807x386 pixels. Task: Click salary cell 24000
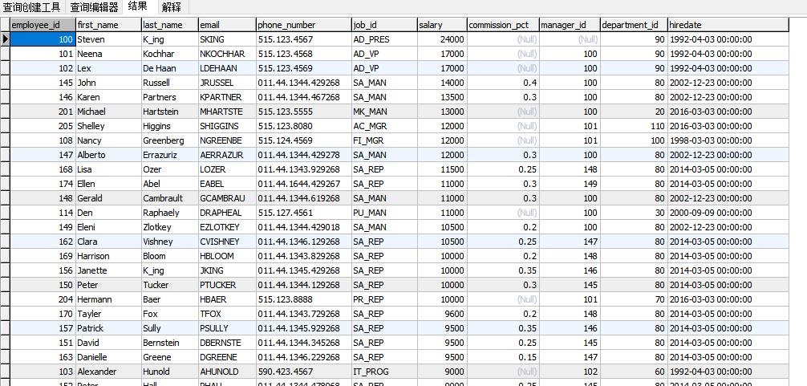[x=442, y=39]
